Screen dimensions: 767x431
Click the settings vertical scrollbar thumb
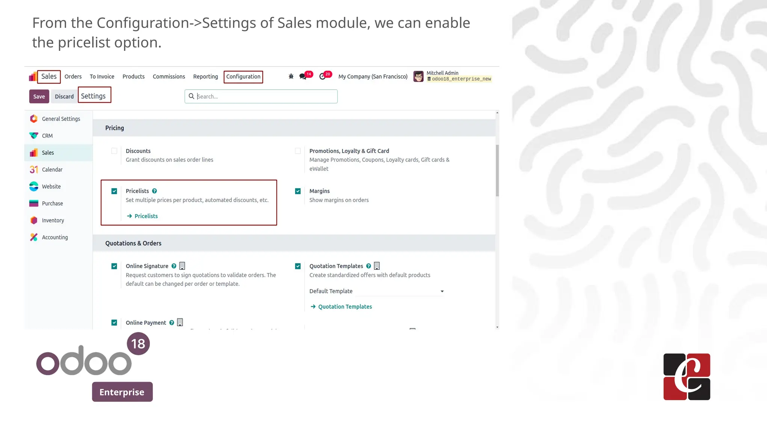(x=497, y=170)
